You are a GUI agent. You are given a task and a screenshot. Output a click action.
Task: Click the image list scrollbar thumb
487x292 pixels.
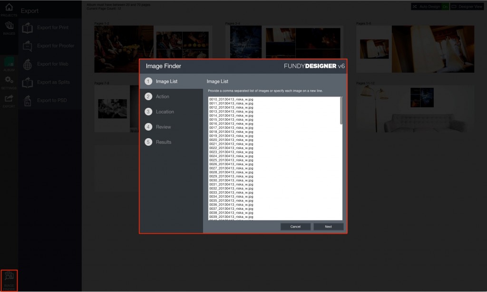341,111
